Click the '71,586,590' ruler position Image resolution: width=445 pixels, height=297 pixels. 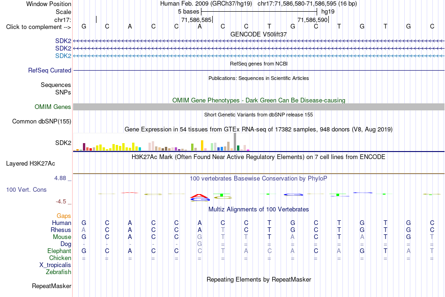(312, 20)
